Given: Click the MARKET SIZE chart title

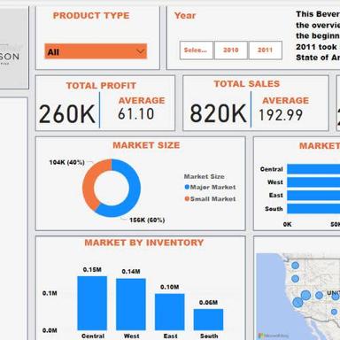Looking at the screenshot, I should [146, 145].
